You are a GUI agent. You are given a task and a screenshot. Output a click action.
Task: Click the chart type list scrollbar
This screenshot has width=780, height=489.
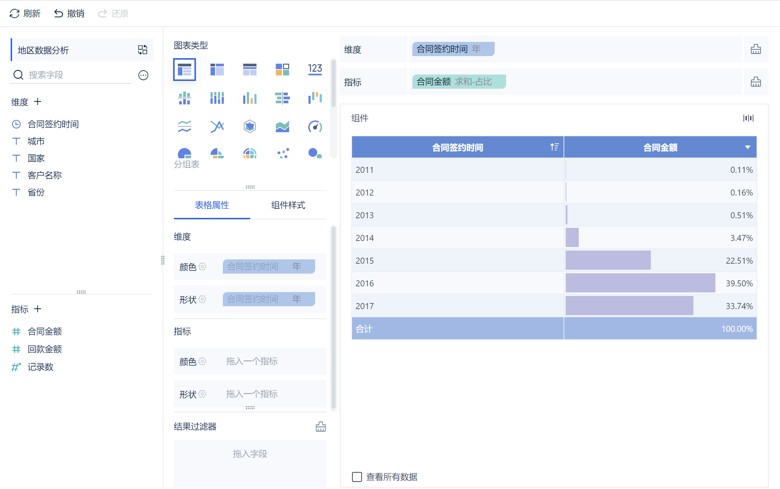pyautogui.click(x=333, y=84)
